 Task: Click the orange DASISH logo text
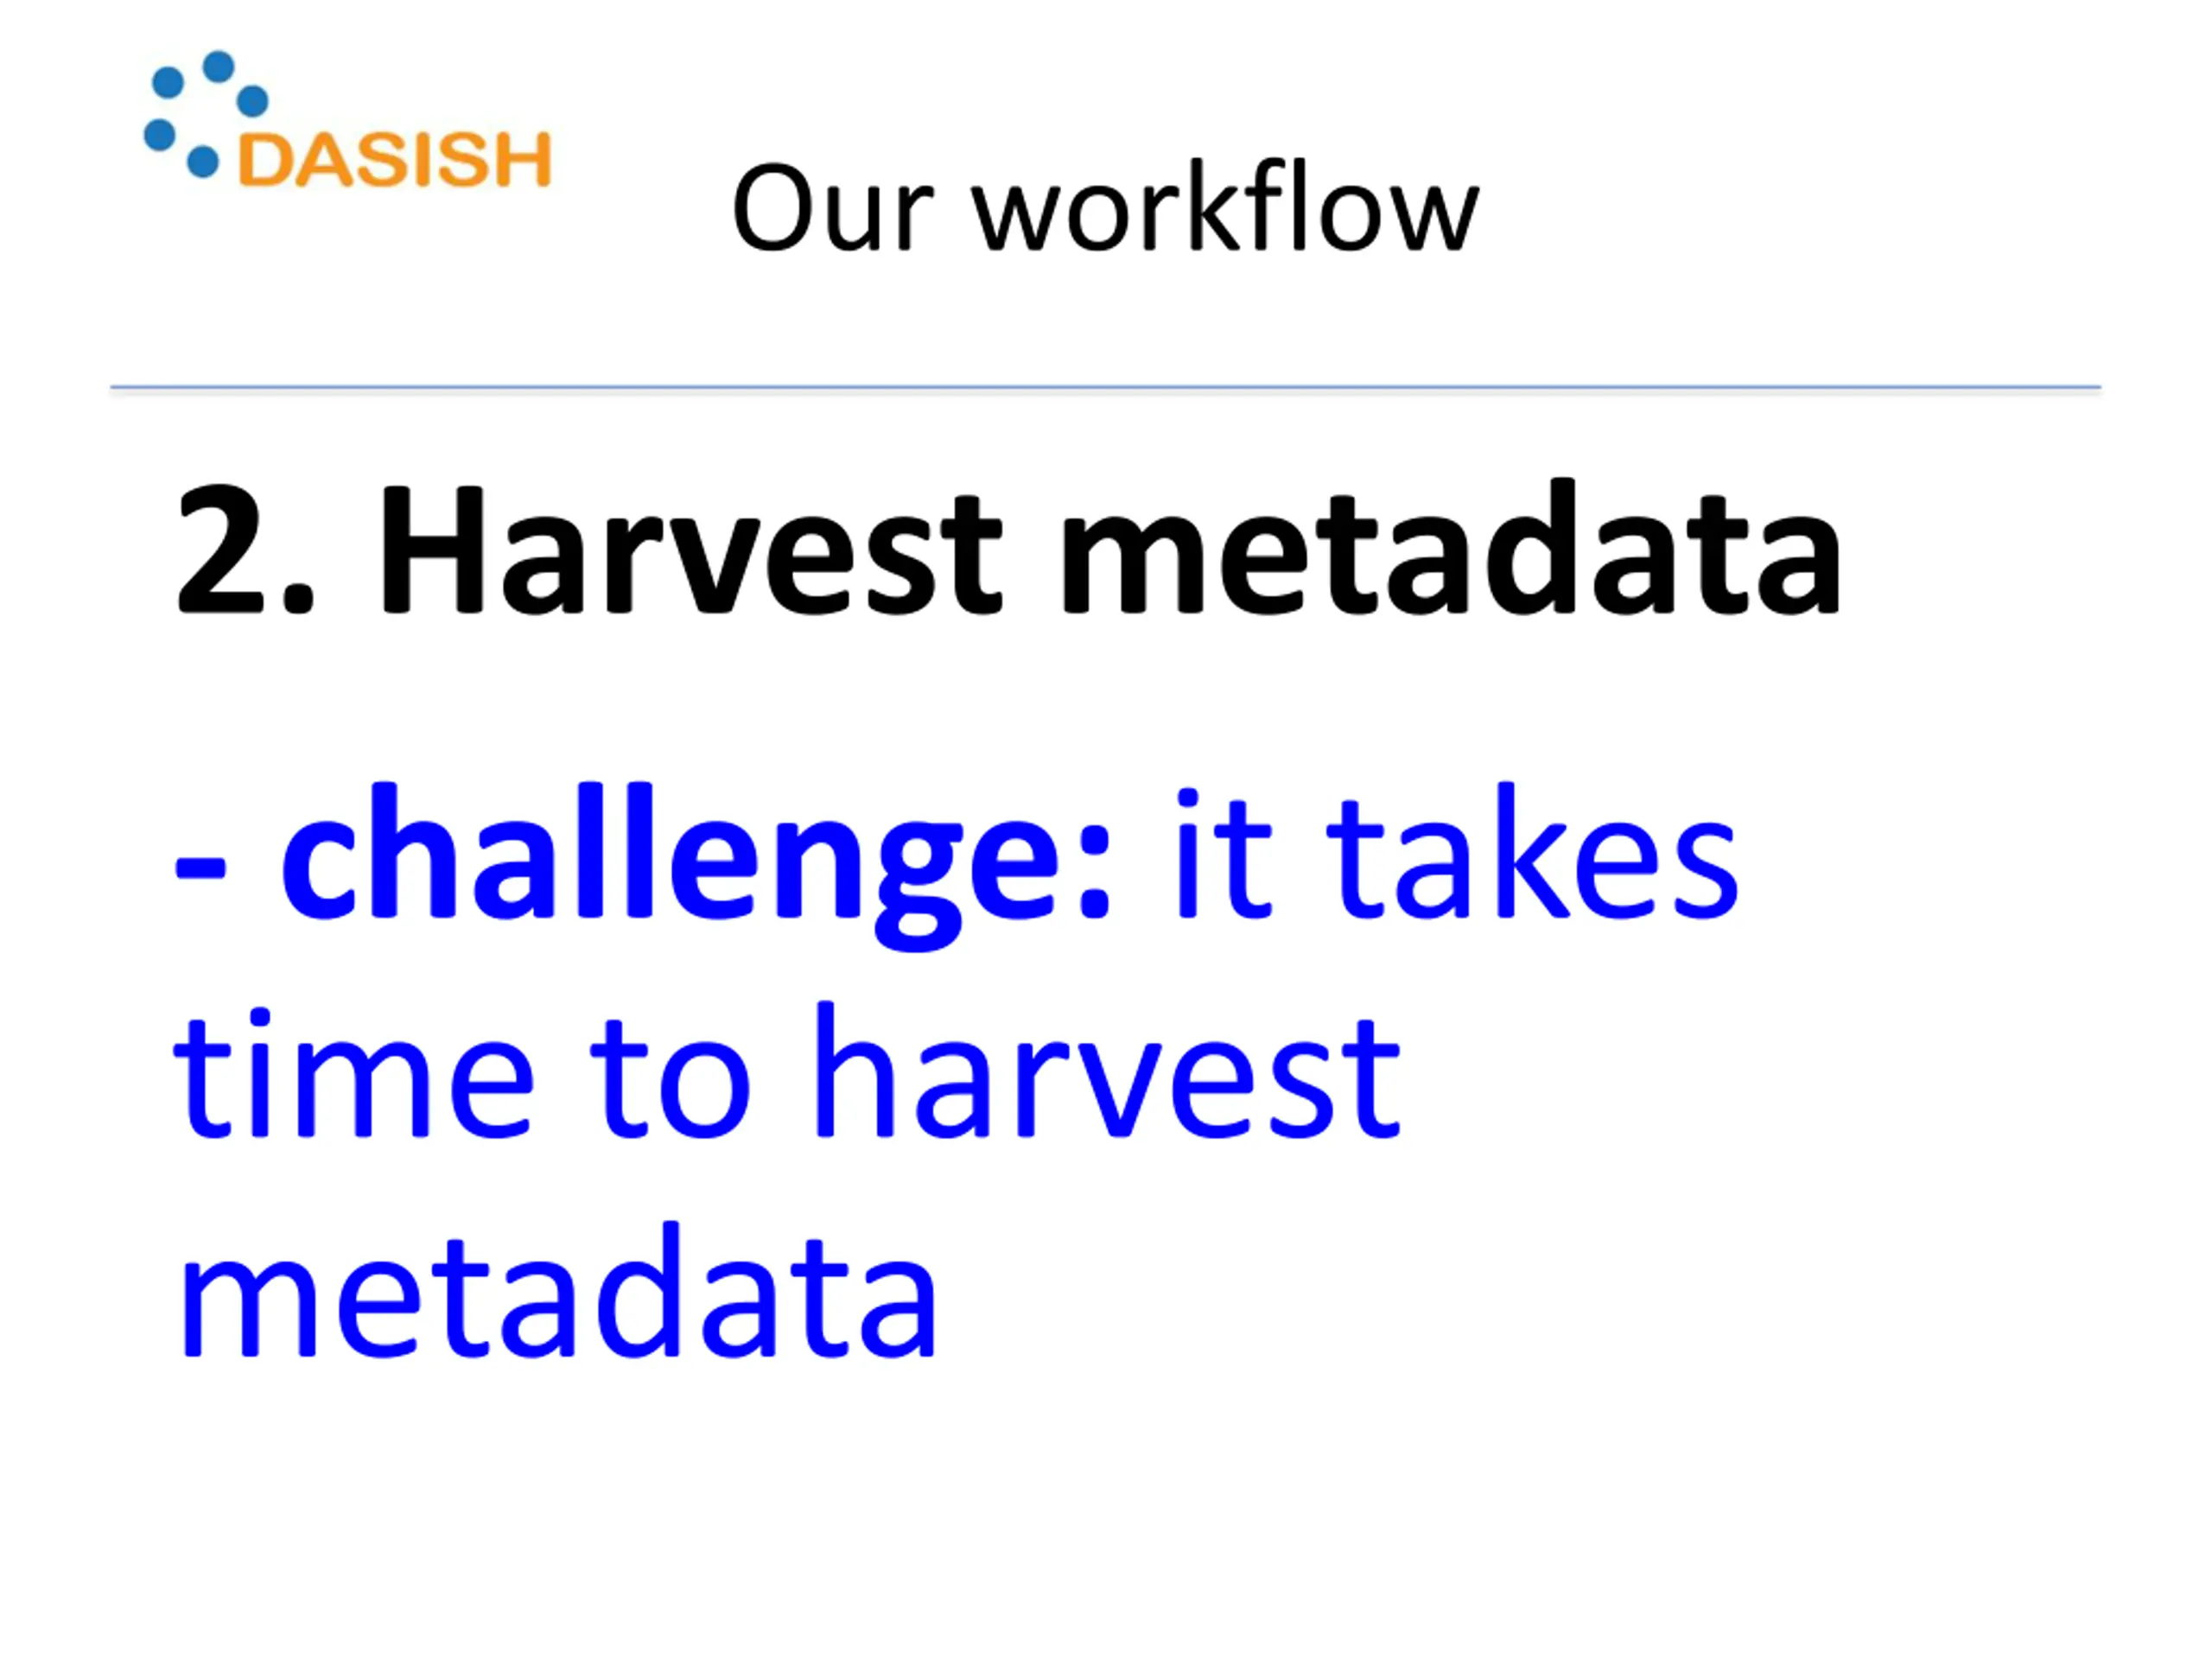click(395, 159)
